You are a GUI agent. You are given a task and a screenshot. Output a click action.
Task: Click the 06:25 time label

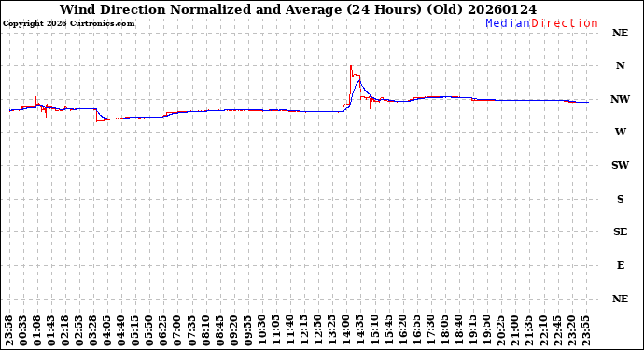click(164, 331)
